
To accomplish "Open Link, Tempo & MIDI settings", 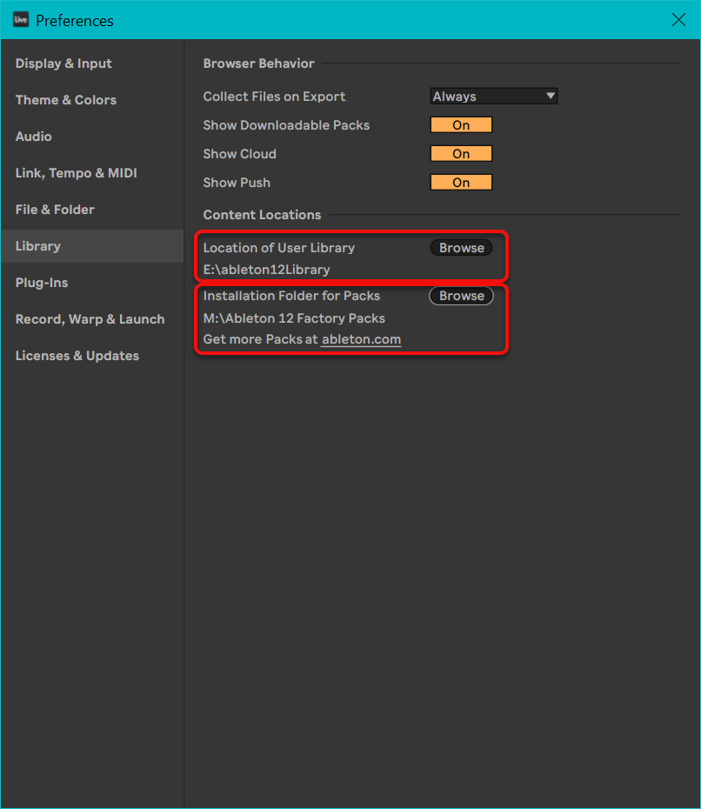I will (76, 173).
